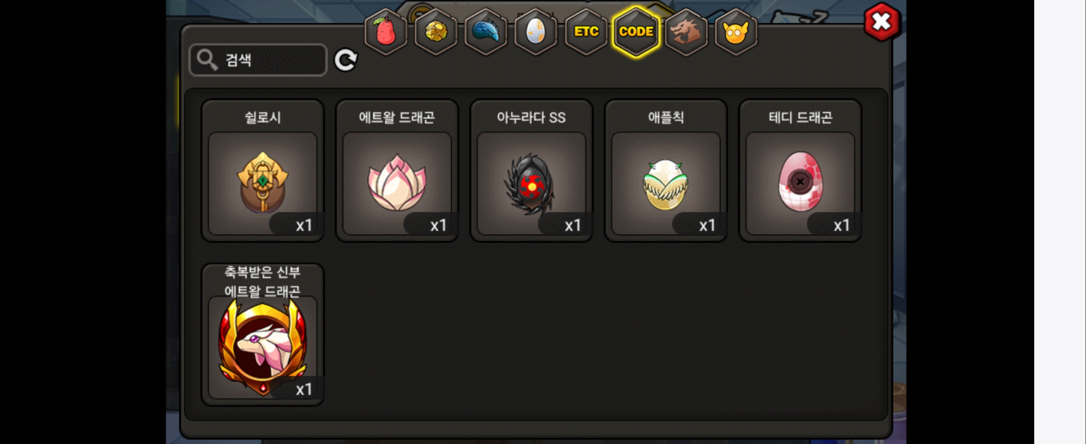Select the CODE tab
The width and height of the screenshot is (1086, 444).
click(636, 32)
